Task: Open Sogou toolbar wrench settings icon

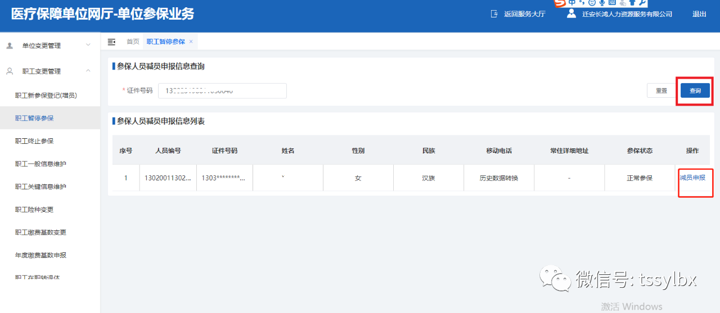Action: click(x=643, y=3)
